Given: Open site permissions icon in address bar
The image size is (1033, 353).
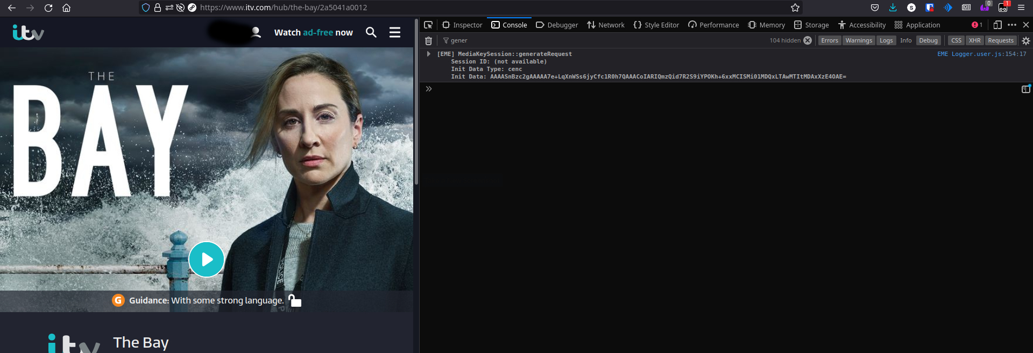Looking at the screenshot, I should click(x=169, y=8).
